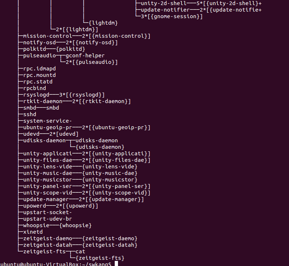Click the sshd process text

[30, 114]
